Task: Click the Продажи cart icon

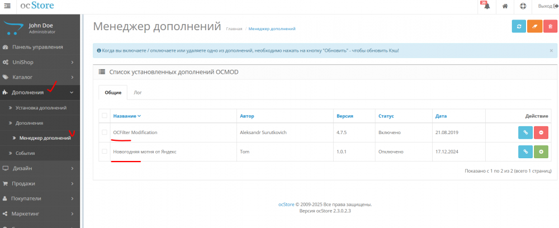Action: [6, 184]
